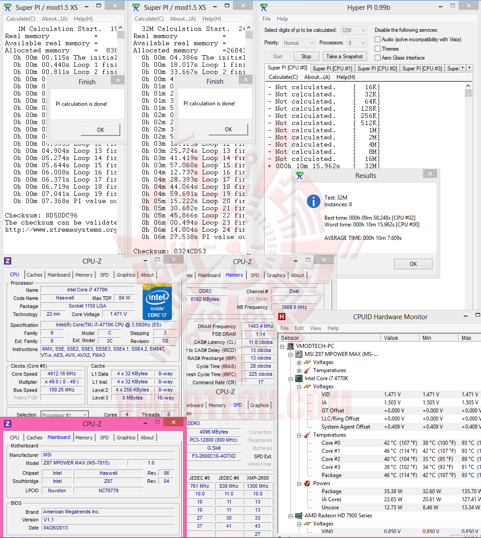Click the thermometer icon of Temperatures under MSI Z87
Viewport: 481px width, 538px height.
click(307, 370)
